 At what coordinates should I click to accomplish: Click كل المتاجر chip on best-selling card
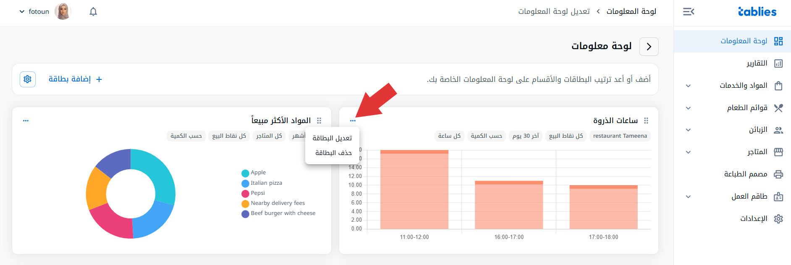point(269,136)
